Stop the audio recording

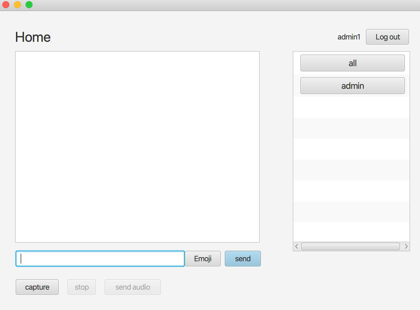[x=81, y=287]
